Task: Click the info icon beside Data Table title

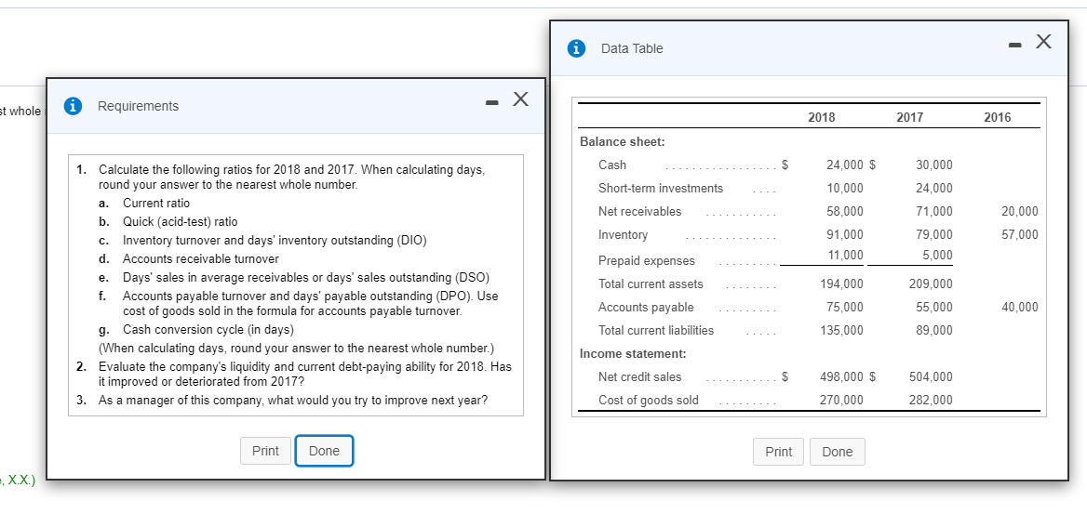Action: pyautogui.click(x=576, y=48)
